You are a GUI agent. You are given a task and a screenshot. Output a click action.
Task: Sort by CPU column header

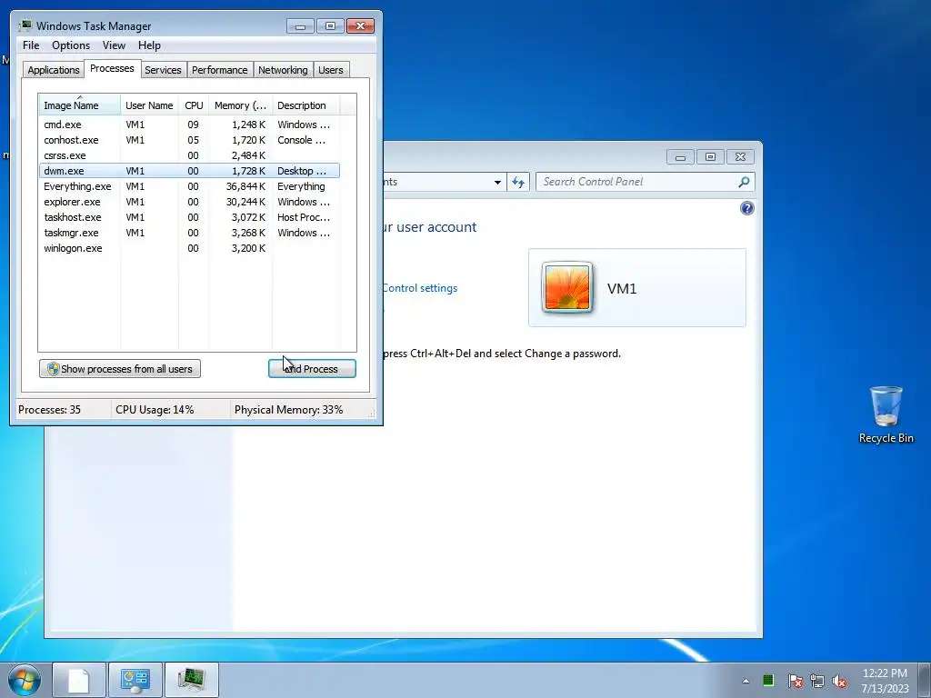coord(194,105)
